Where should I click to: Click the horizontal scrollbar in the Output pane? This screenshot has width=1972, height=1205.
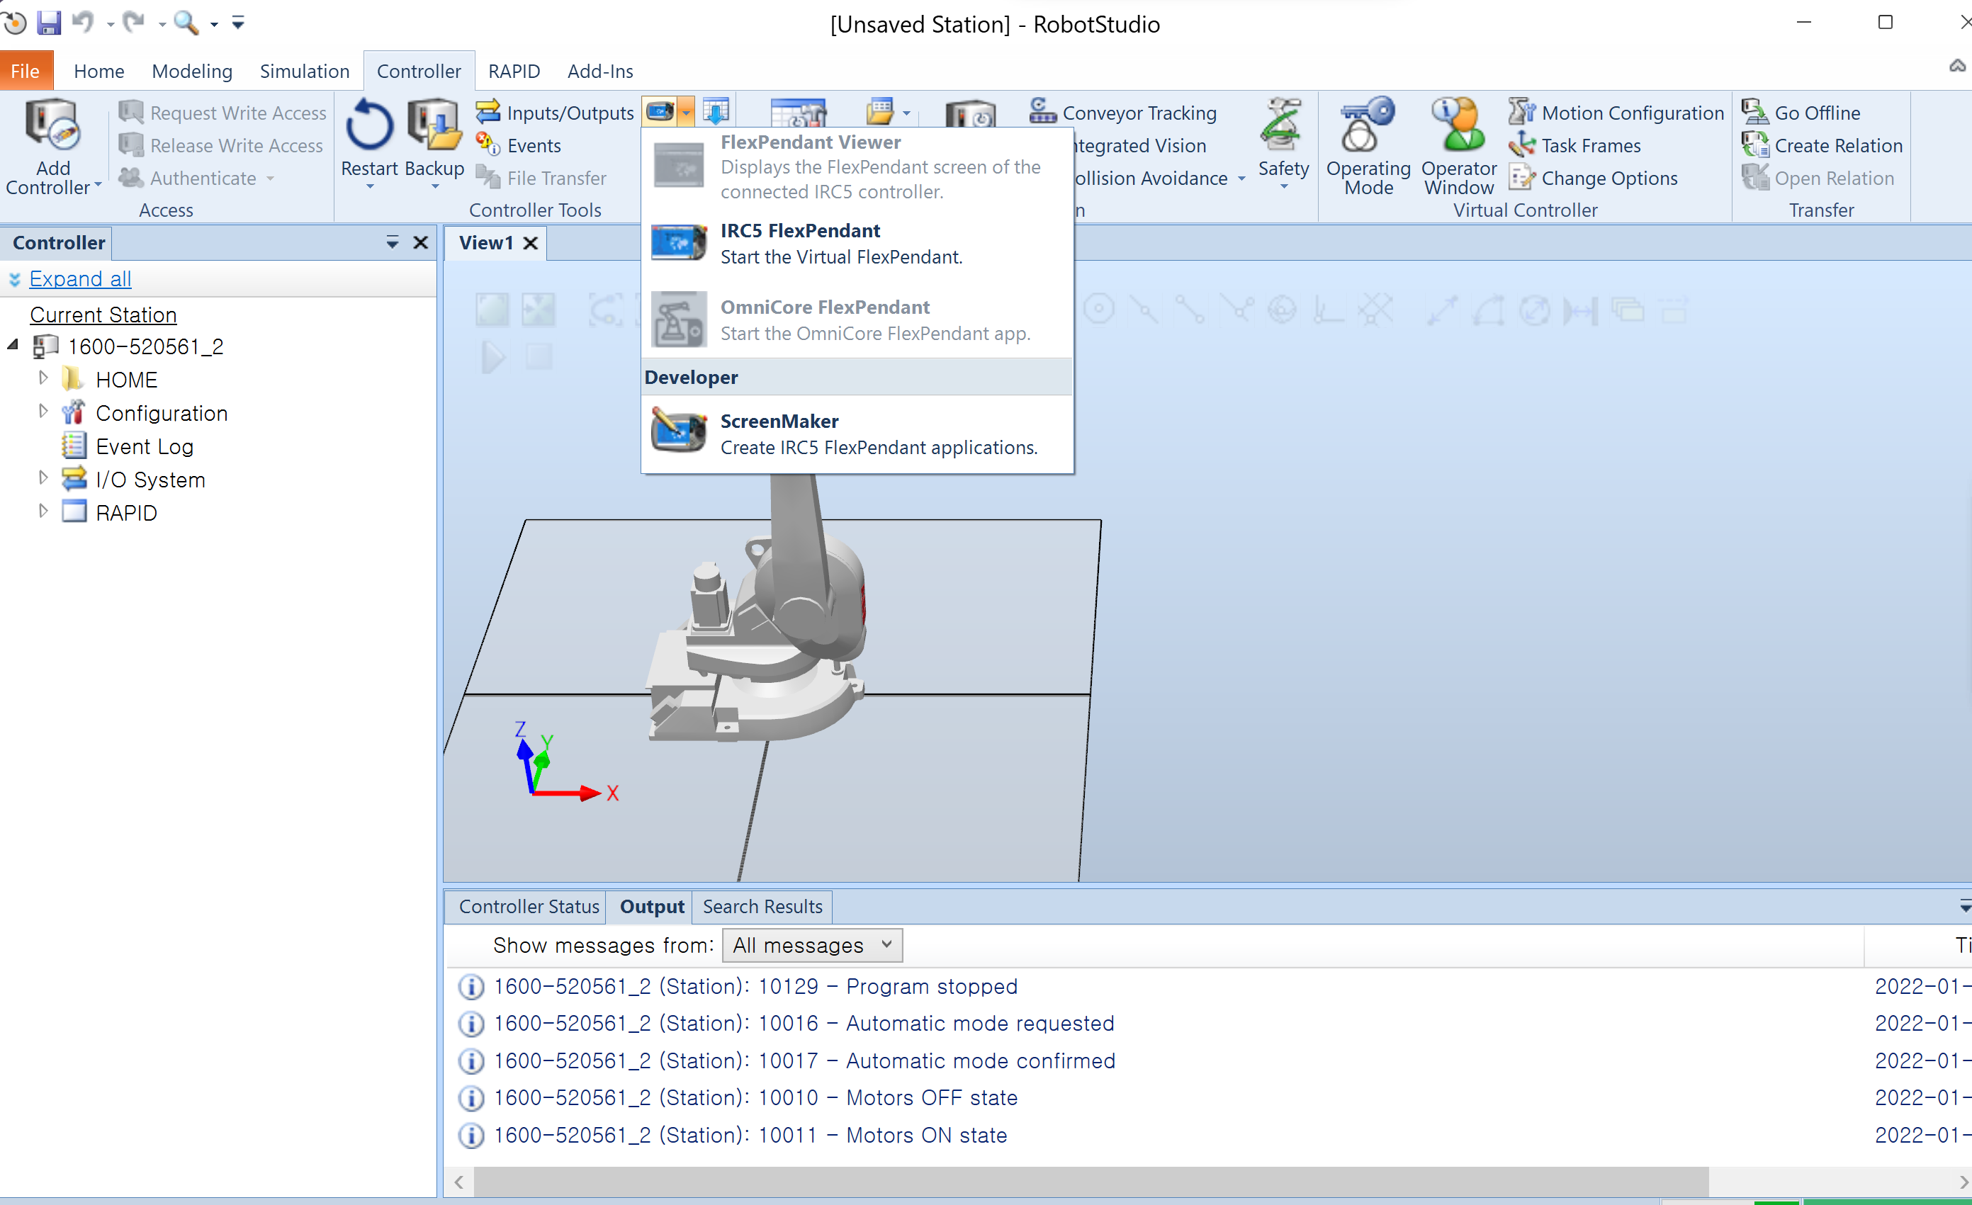point(1091,1181)
